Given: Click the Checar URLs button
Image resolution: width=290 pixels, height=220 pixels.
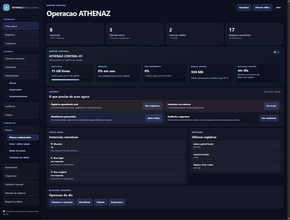Looking at the screenshot, I should click(262, 8).
